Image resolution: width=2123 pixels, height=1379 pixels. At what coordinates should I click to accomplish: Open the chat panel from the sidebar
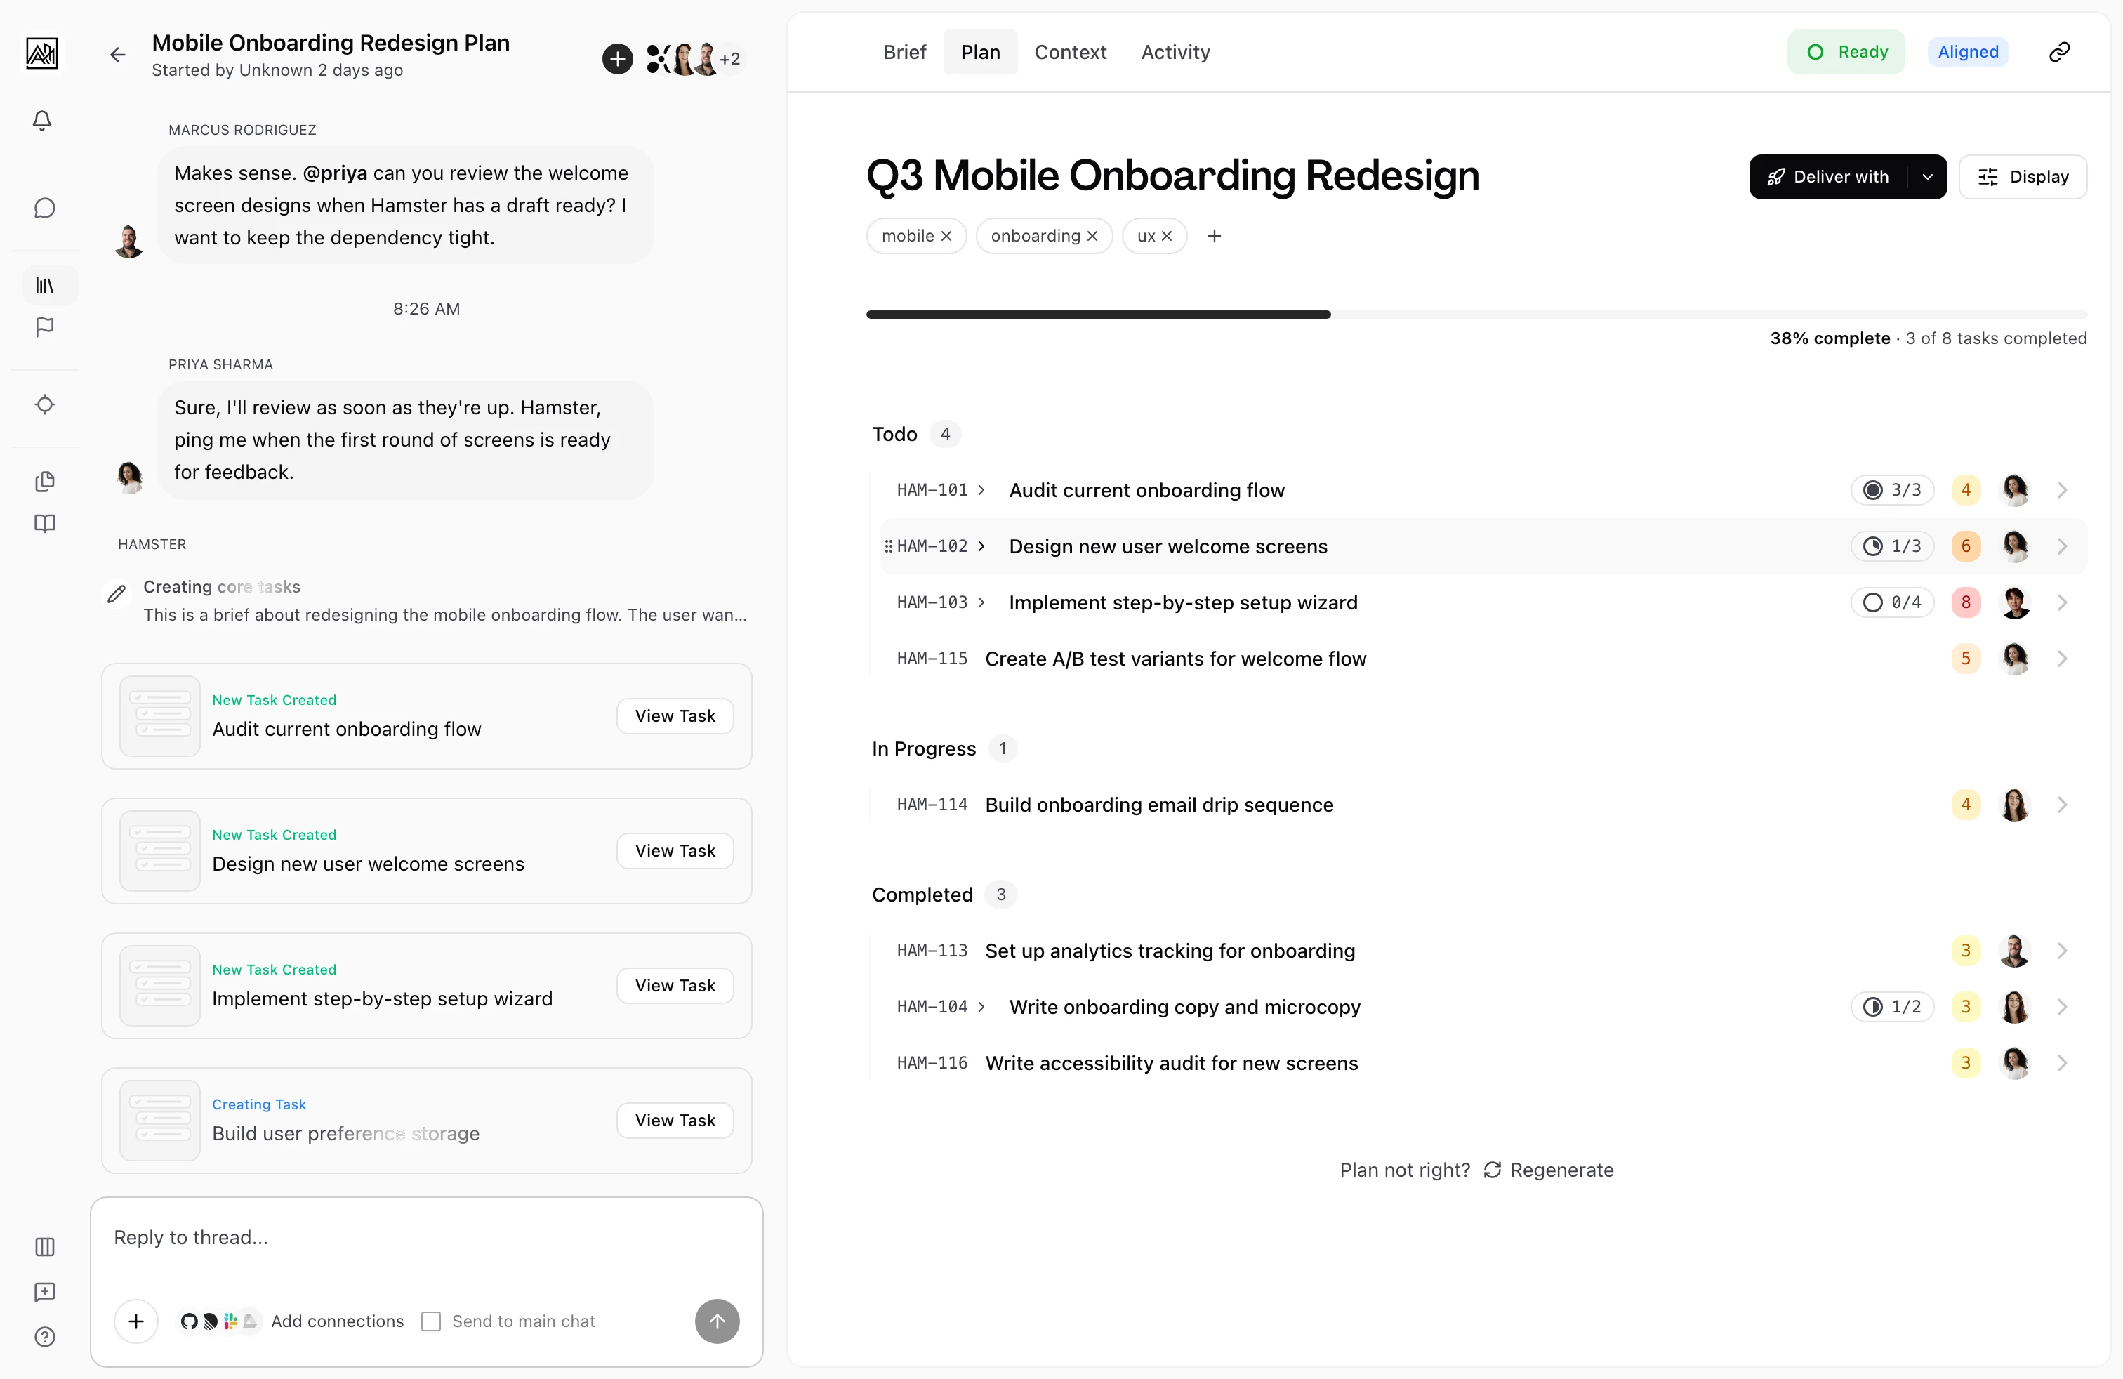(45, 208)
